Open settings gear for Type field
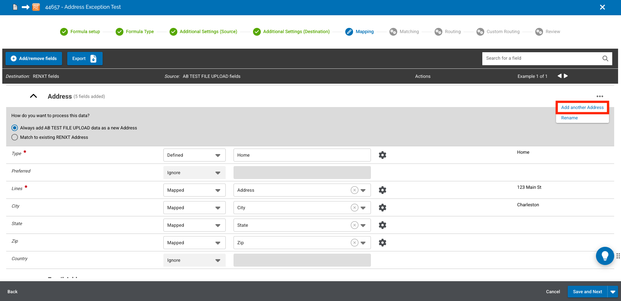The height and width of the screenshot is (301, 621). (382, 155)
